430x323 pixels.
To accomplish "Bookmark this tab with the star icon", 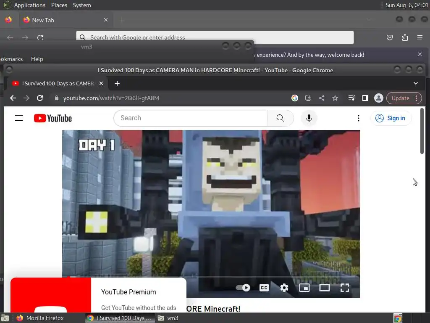I will [335, 98].
